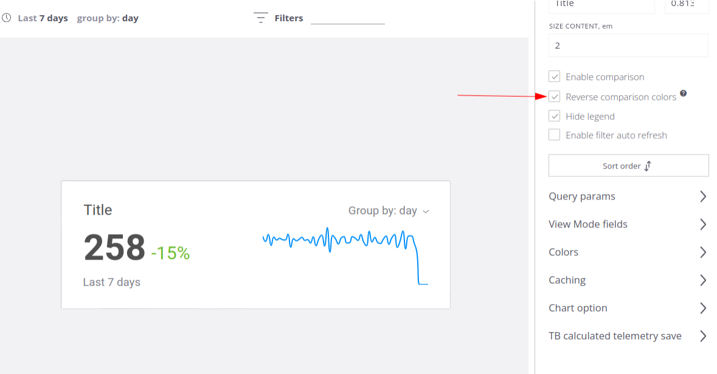Viewport: 717px width, 374px height.
Task: Uncheck Reverse comparison colors
Action: coord(554,97)
